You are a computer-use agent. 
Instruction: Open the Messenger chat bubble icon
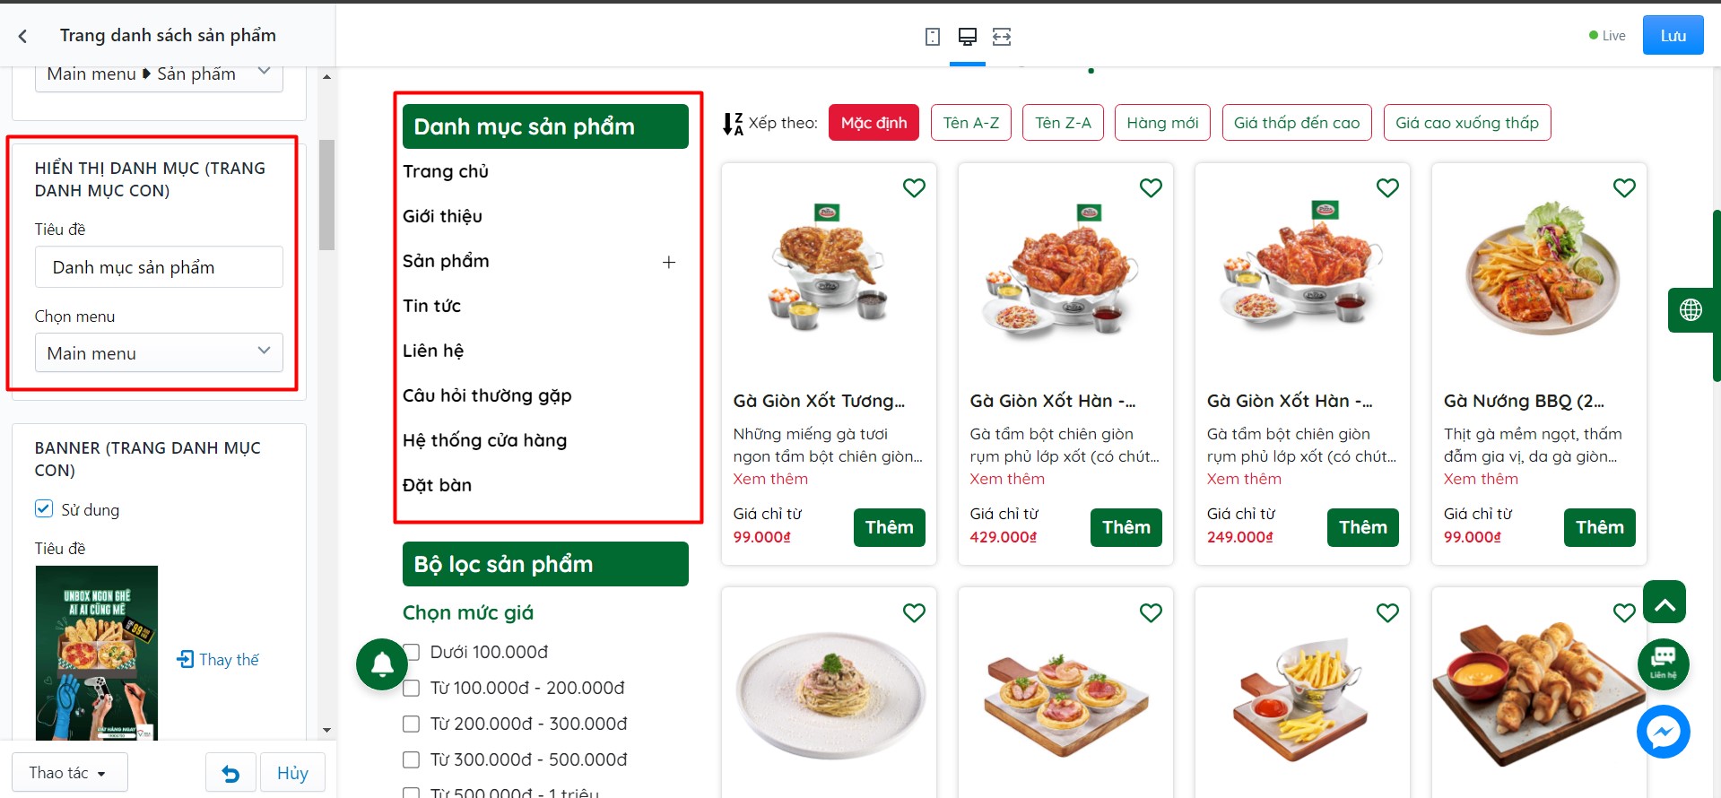[x=1663, y=733]
